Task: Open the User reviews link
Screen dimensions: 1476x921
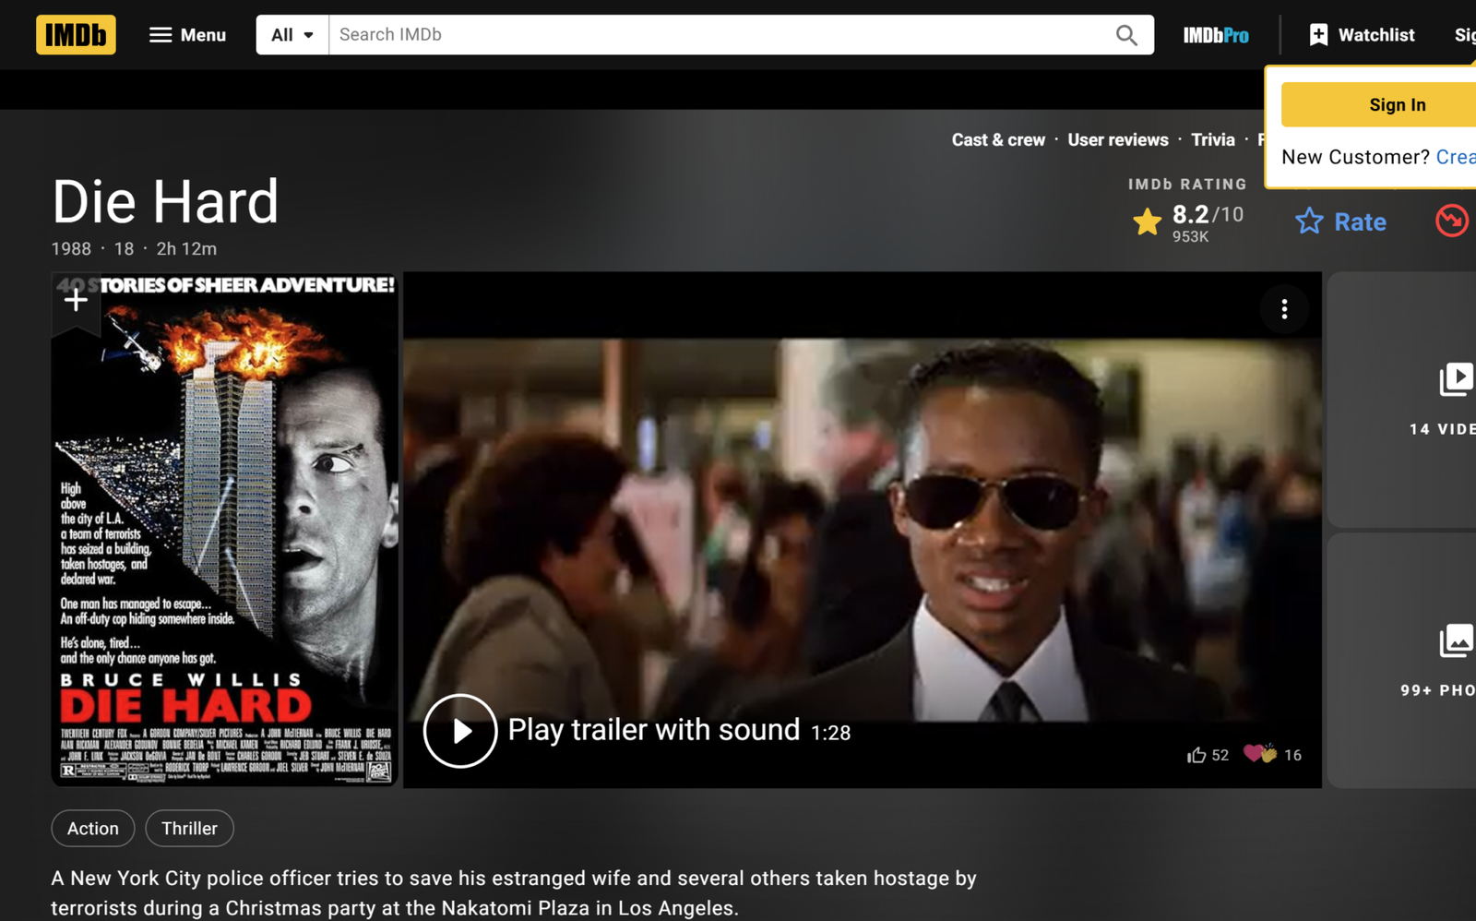Action: 1117,140
